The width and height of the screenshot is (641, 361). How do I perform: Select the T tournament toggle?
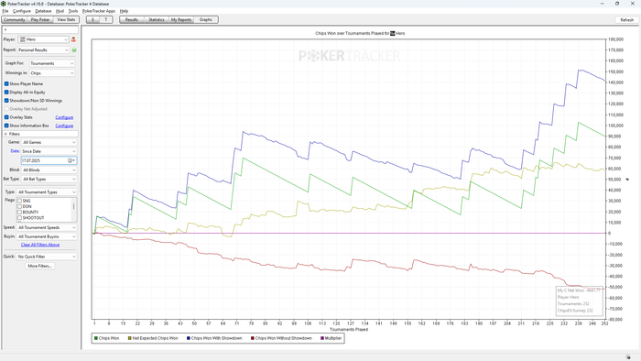[x=106, y=19]
